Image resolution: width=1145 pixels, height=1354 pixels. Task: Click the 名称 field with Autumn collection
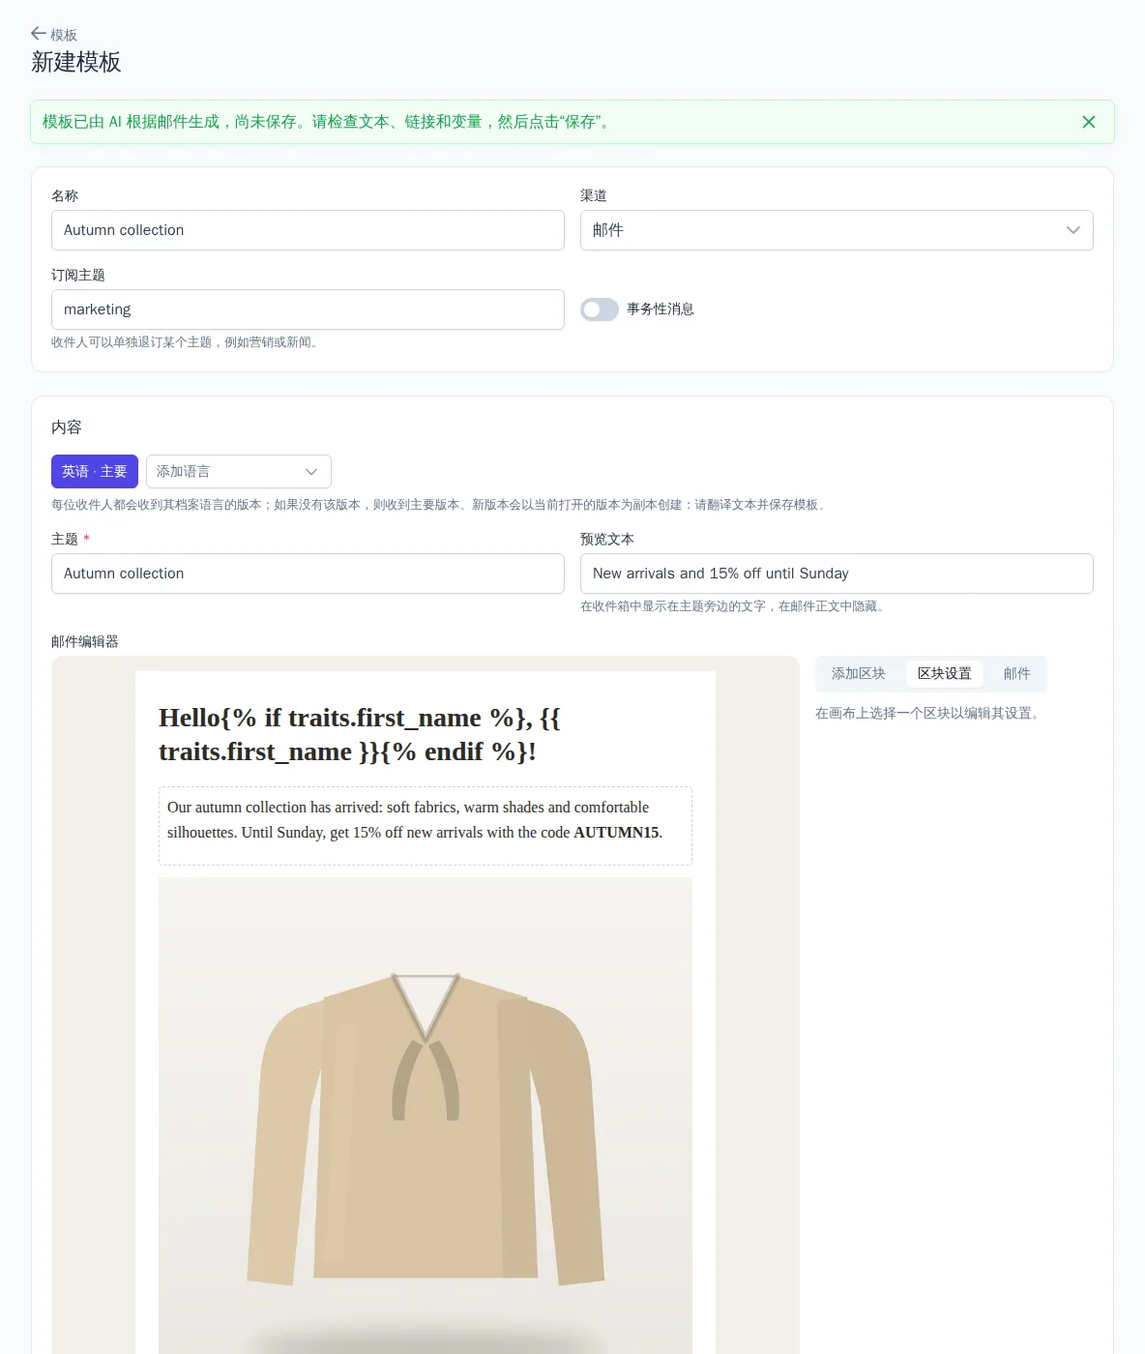point(308,230)
